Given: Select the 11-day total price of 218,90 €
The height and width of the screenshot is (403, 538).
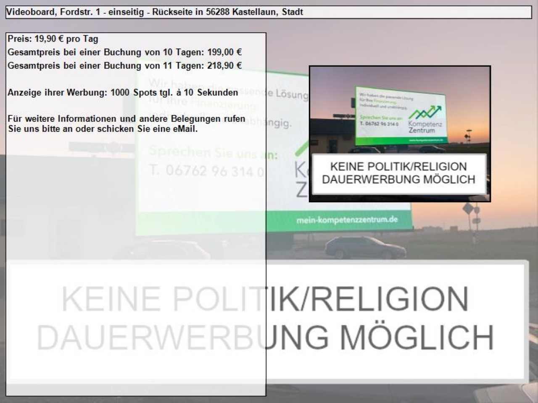Looking at the screenshot, I should coord(124,66).
